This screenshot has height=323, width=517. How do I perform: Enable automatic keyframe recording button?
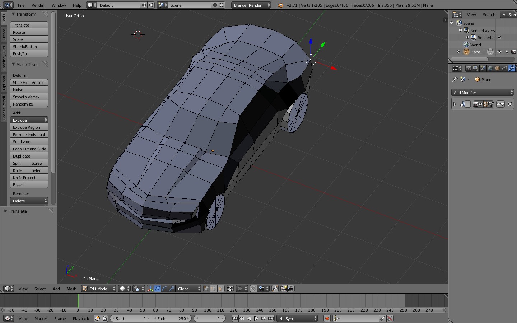pyautogui.click(x=327, y=318)
